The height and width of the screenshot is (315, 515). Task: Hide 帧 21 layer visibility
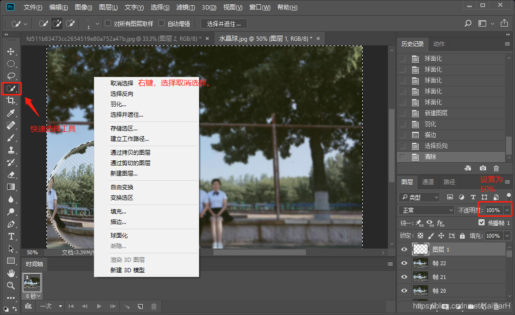[x=405, y=277]
